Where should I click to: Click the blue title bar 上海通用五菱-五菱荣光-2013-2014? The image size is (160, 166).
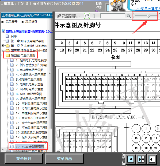27,15
